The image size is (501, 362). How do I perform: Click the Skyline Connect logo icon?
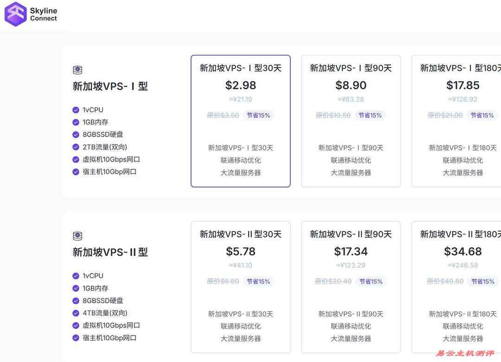coord(14,14)
